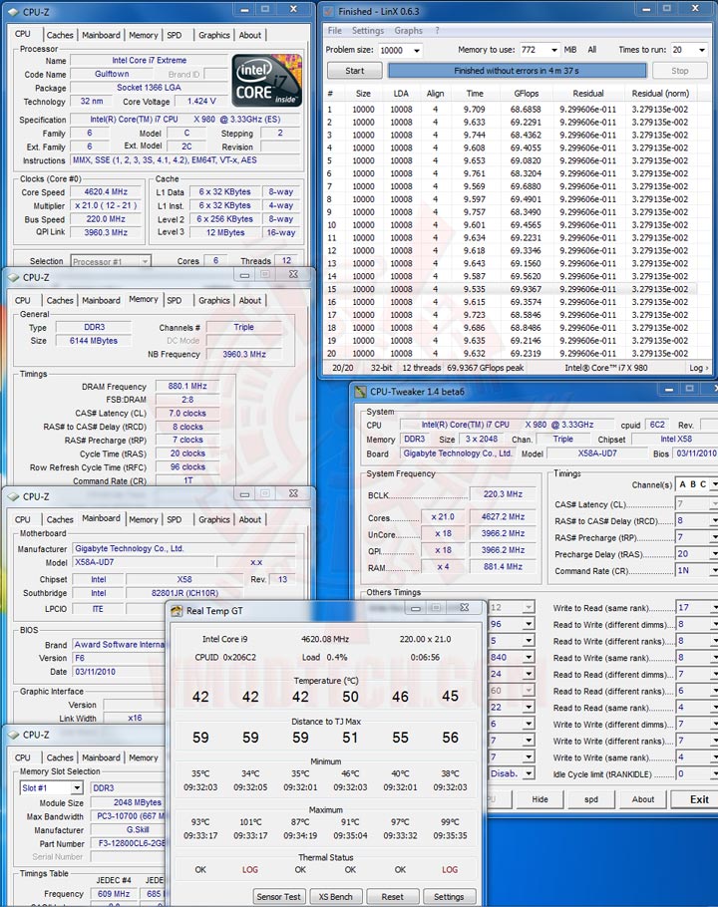718x907 pixels.
Task: Sort by GFlops column header
Action: (526, 94)
